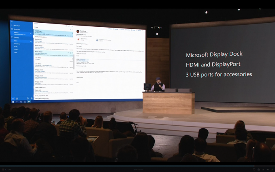275x172 pixels.
Task: Open the Word document attachment
Action: click(x=103, y=40)
